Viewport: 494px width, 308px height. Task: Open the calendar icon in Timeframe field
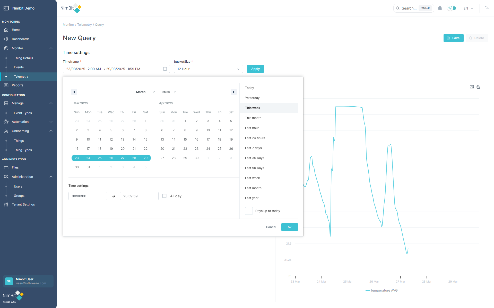pyautogui.click(x=165, y=69)
